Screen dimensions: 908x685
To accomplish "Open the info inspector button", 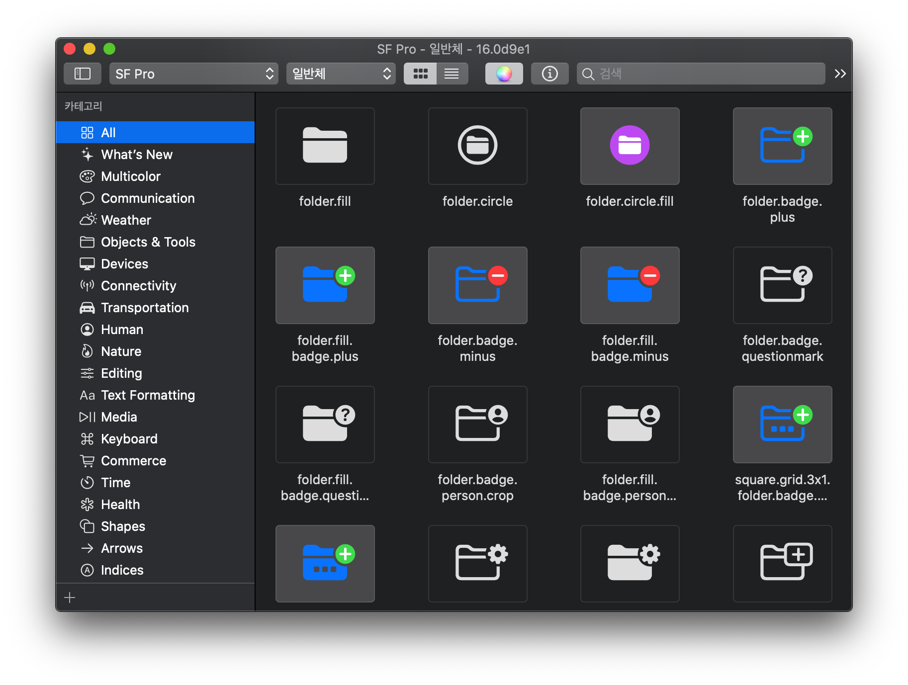I will [x=549, y=74].
